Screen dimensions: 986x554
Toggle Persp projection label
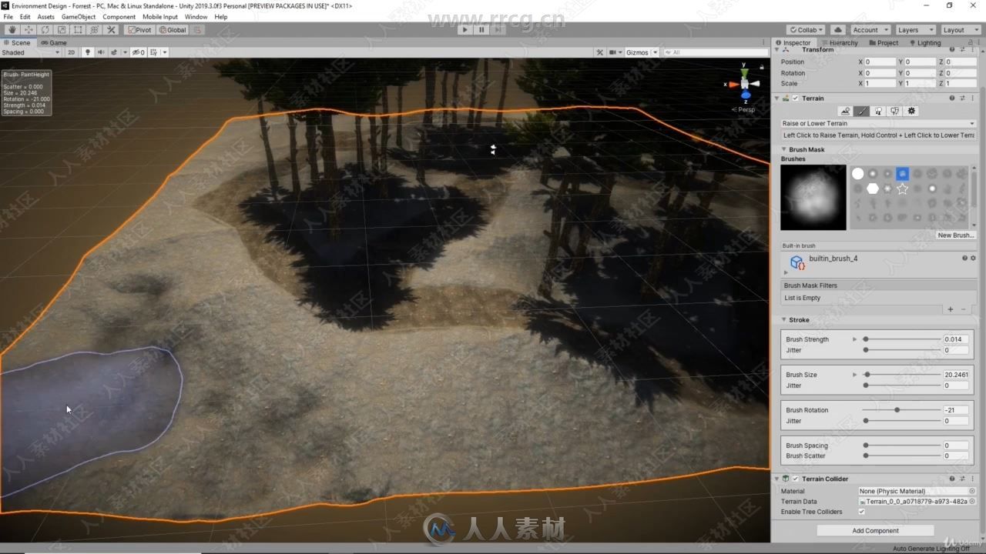point(743,109)
